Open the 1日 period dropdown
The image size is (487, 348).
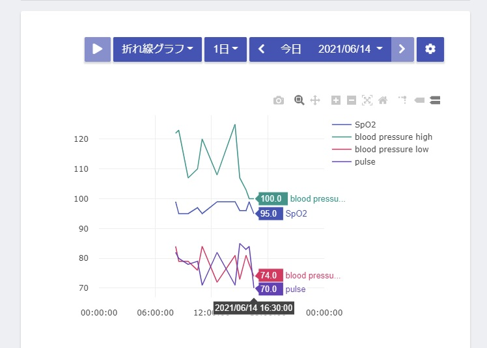[225, 49]
